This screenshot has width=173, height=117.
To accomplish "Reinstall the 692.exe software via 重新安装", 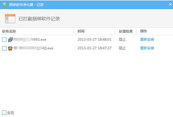I will 147,39.
